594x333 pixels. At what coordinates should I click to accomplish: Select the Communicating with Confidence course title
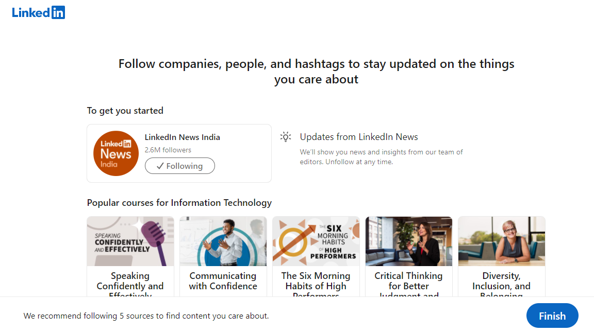(x=223, y=281)
